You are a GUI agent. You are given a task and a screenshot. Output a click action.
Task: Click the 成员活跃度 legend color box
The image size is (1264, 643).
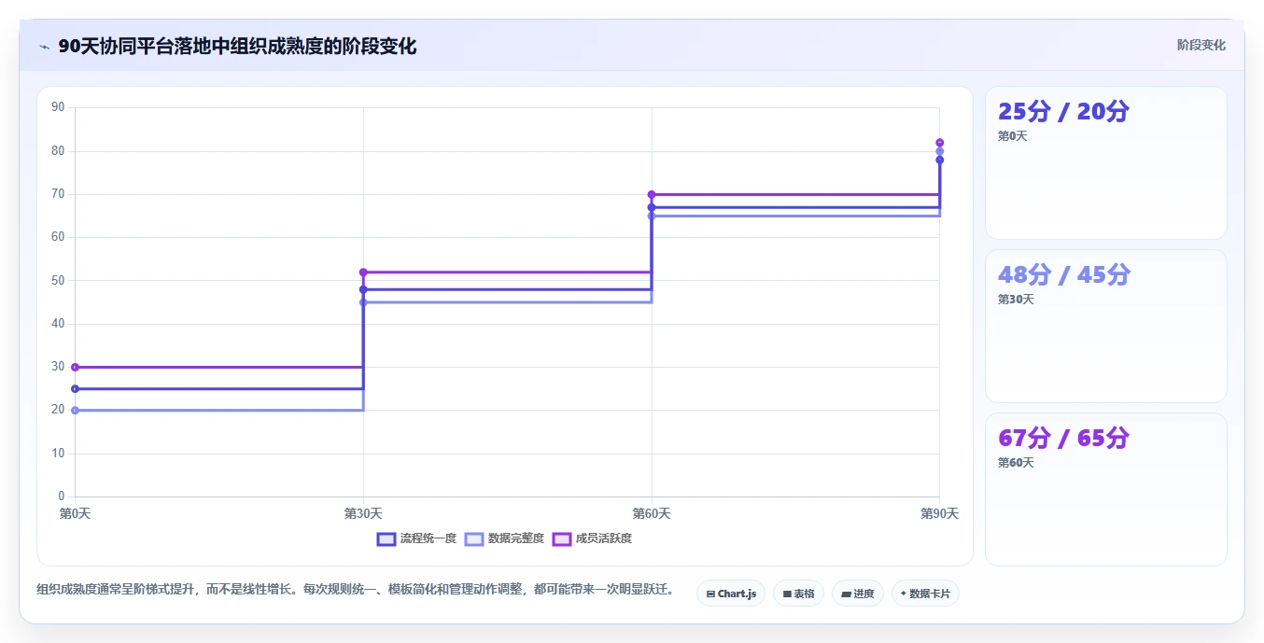click(x=562, y=538)
